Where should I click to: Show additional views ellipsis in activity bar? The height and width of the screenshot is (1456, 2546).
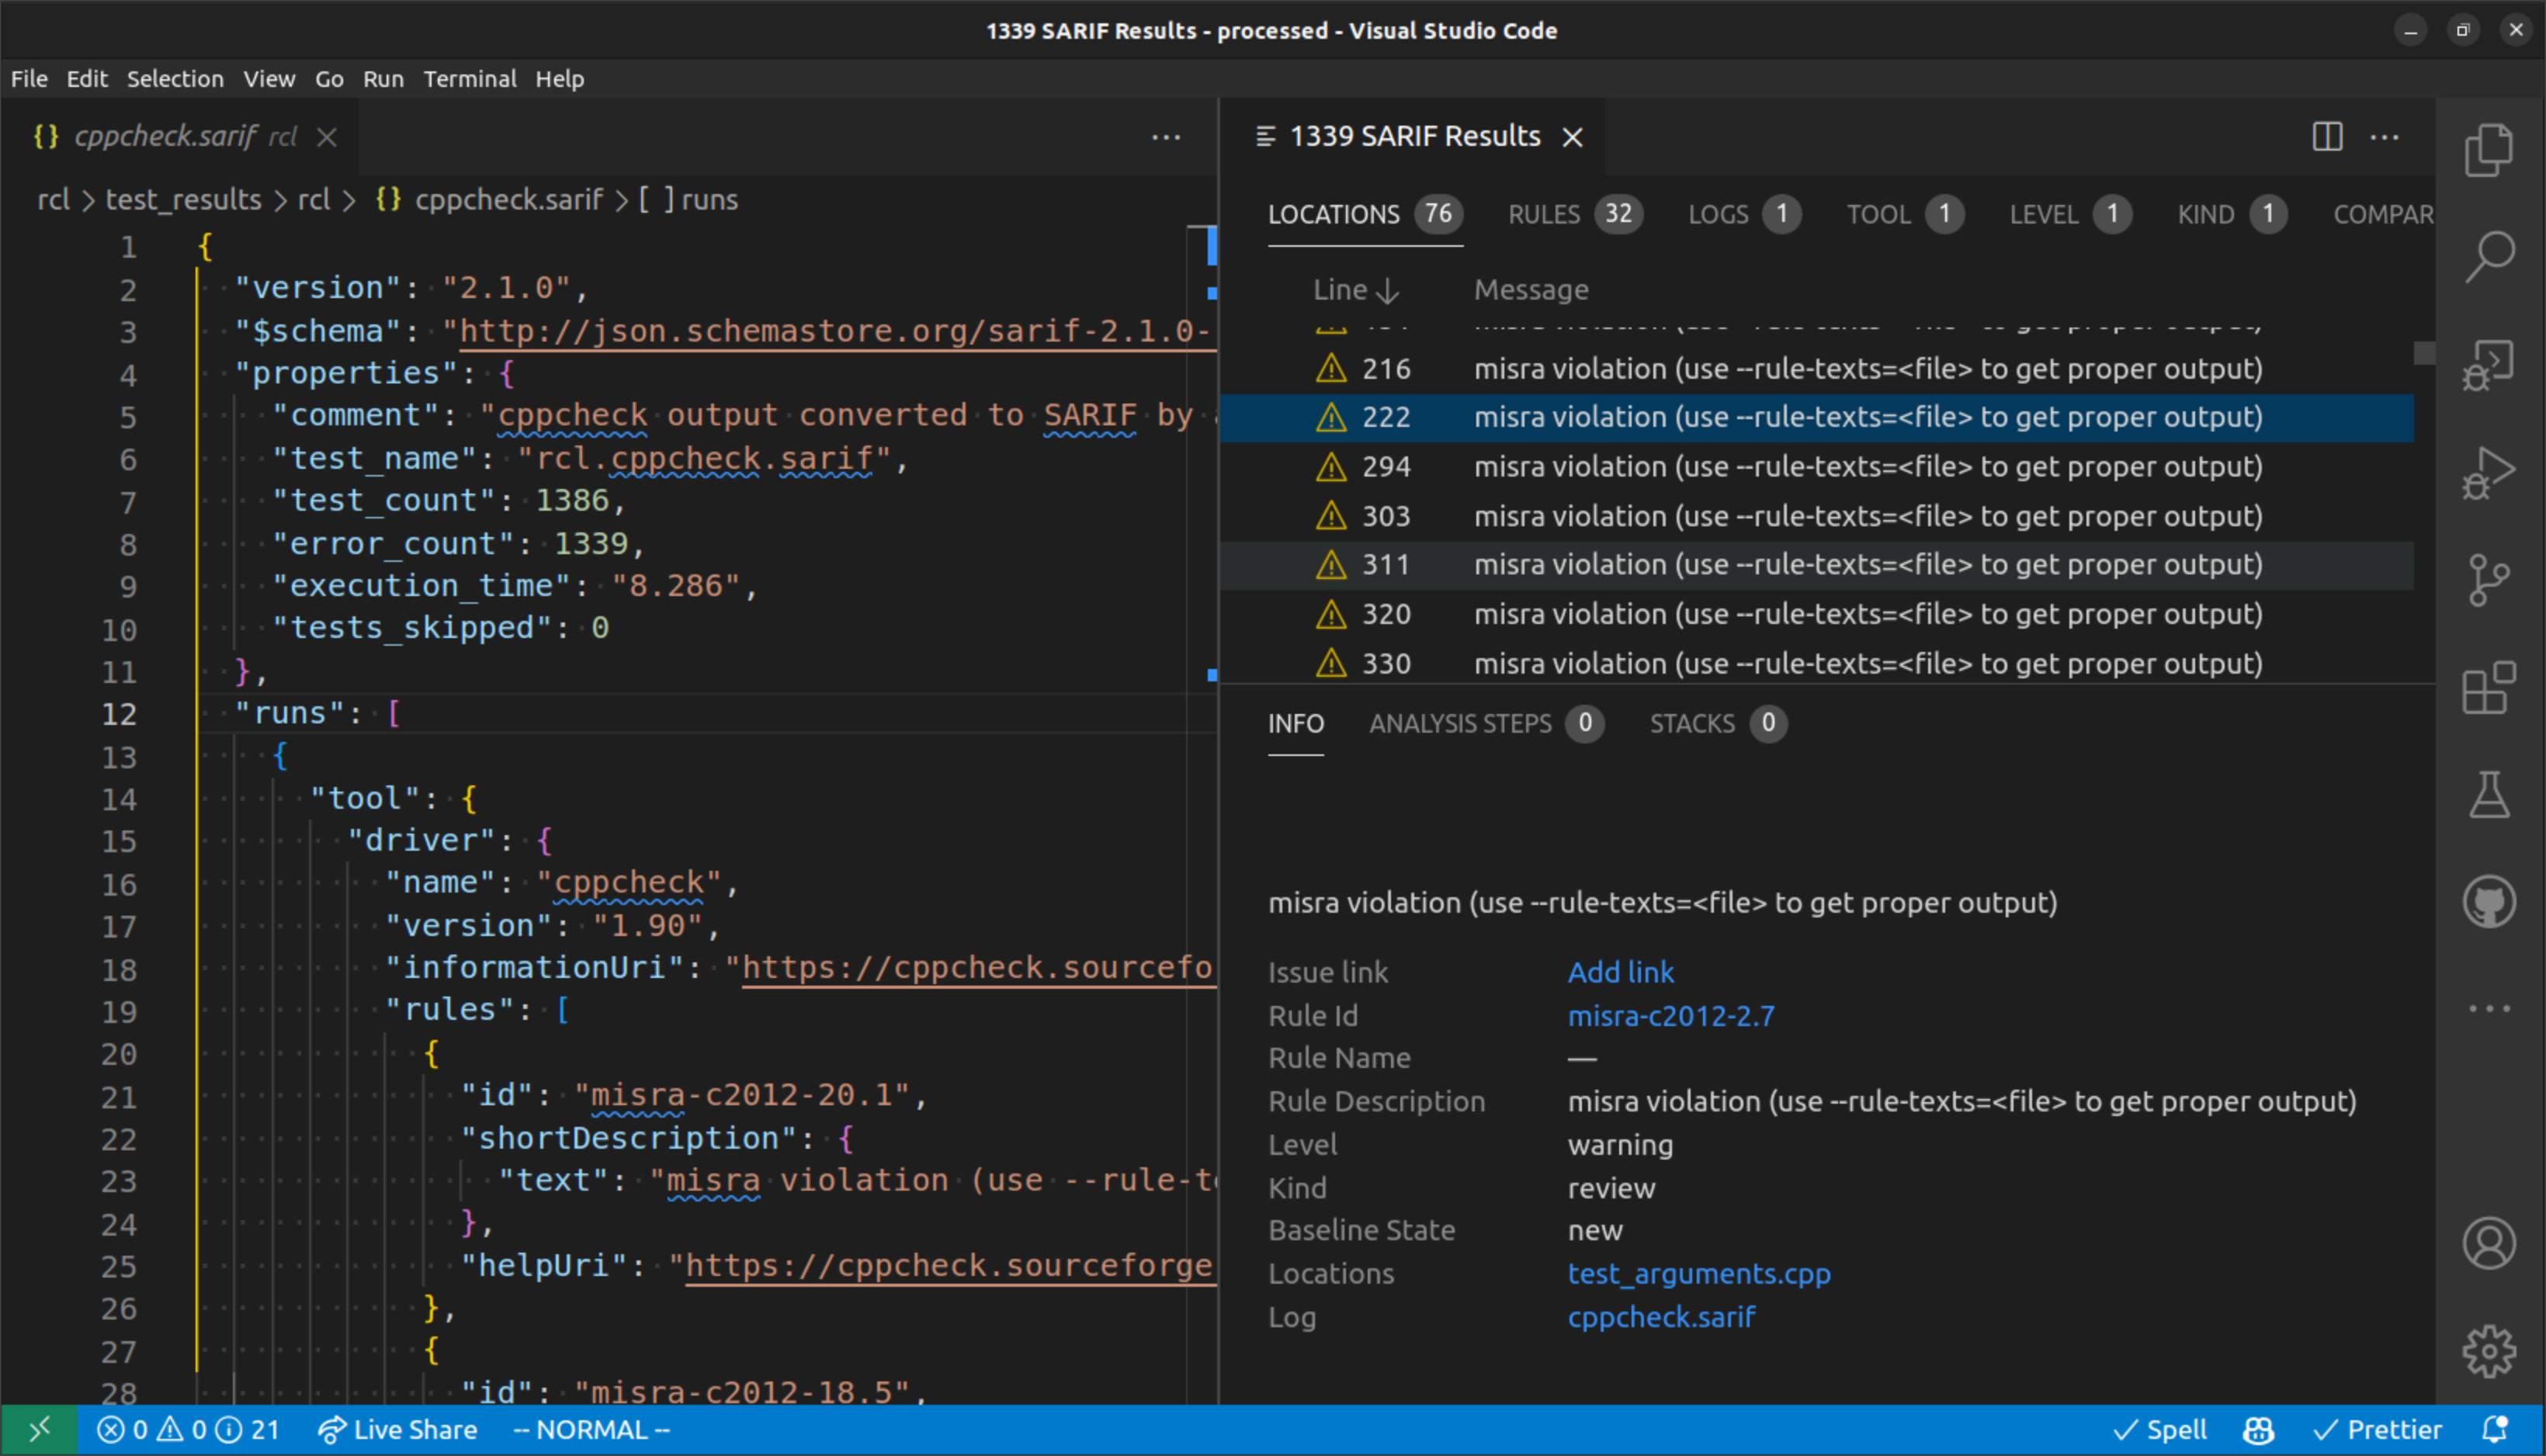pyautogui.click(x=2488, y=1008)
